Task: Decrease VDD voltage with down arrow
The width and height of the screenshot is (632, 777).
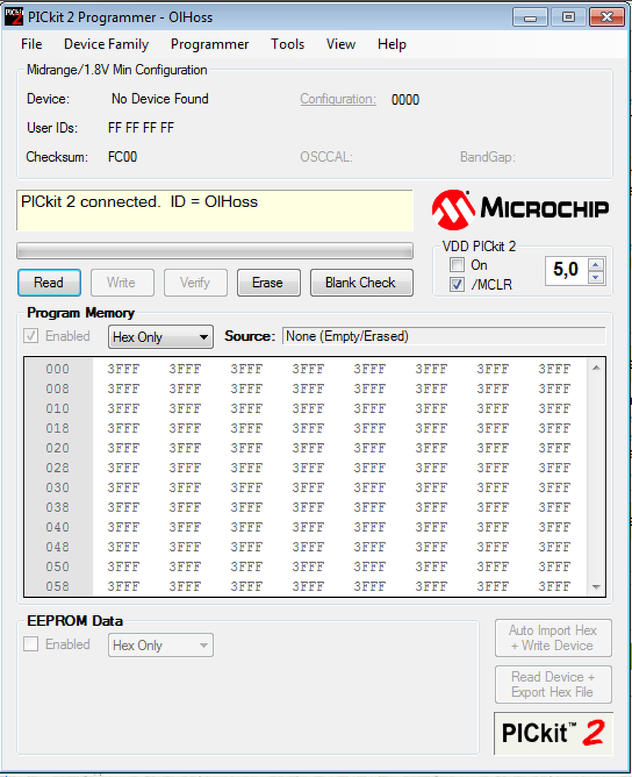Action: [x=596, y=278]
